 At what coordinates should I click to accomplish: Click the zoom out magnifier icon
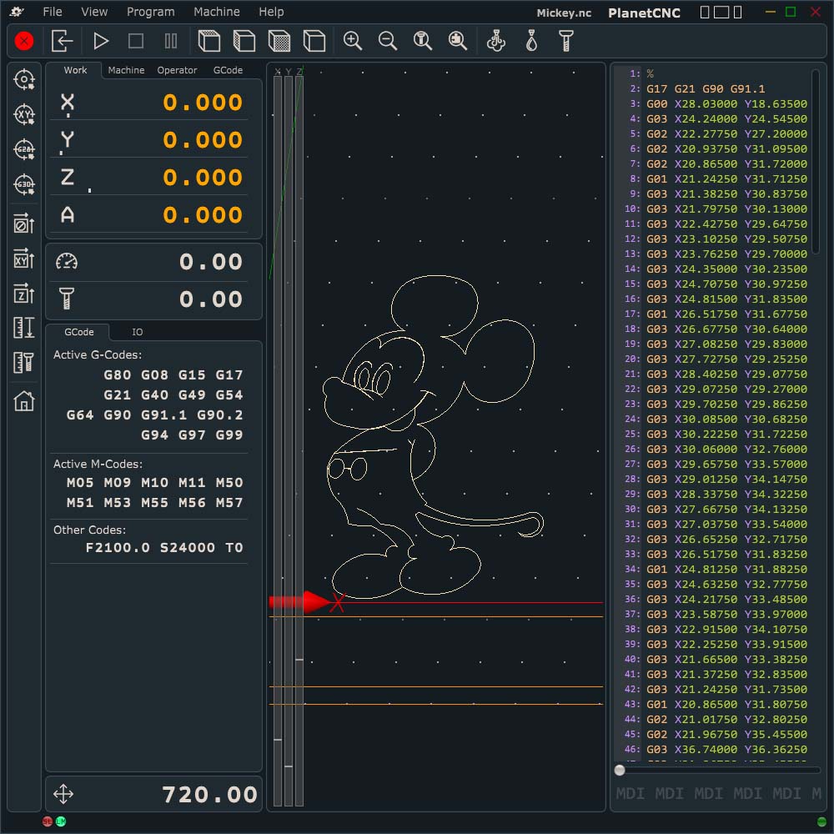(387, 41)
